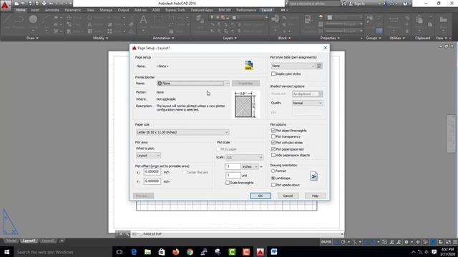Switch to the Layout2 tab
The height and width of the screenshot is (257, 458).
click(x=48, y=241)
